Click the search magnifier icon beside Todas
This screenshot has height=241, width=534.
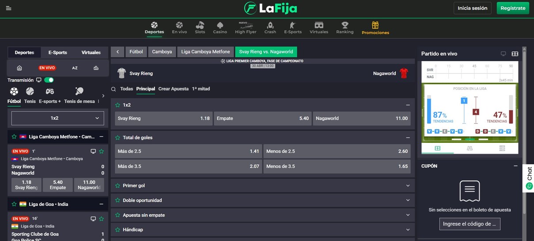[114, 89]
